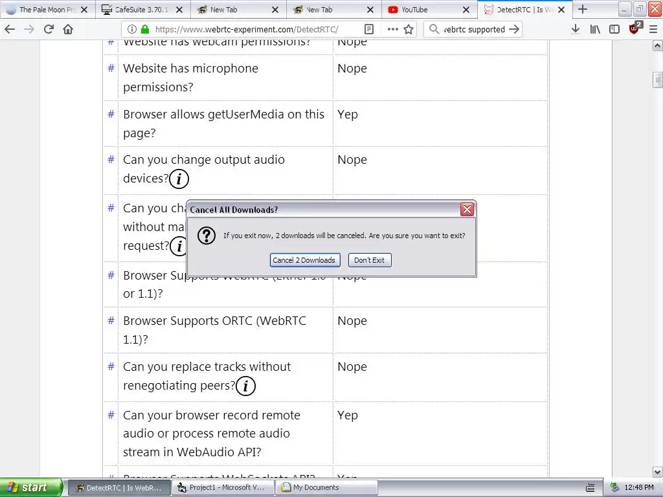Reload the current page
Viewport: 663px width, 497px height.
(49, 29)
